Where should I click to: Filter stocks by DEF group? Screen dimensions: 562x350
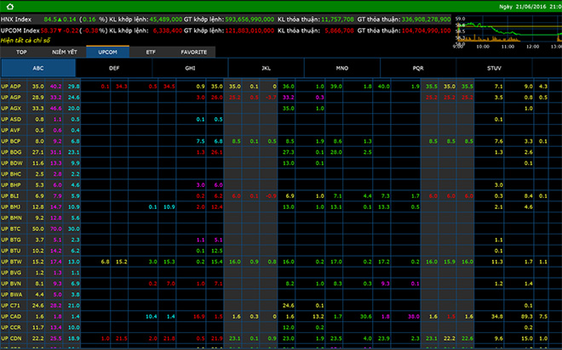(114, 69)
